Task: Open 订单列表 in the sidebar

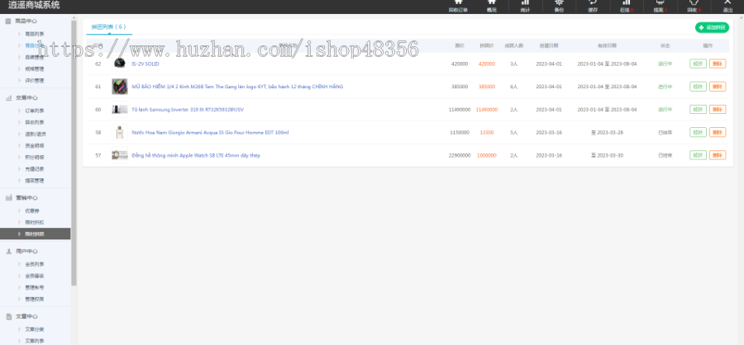Action: click(34, 111)
